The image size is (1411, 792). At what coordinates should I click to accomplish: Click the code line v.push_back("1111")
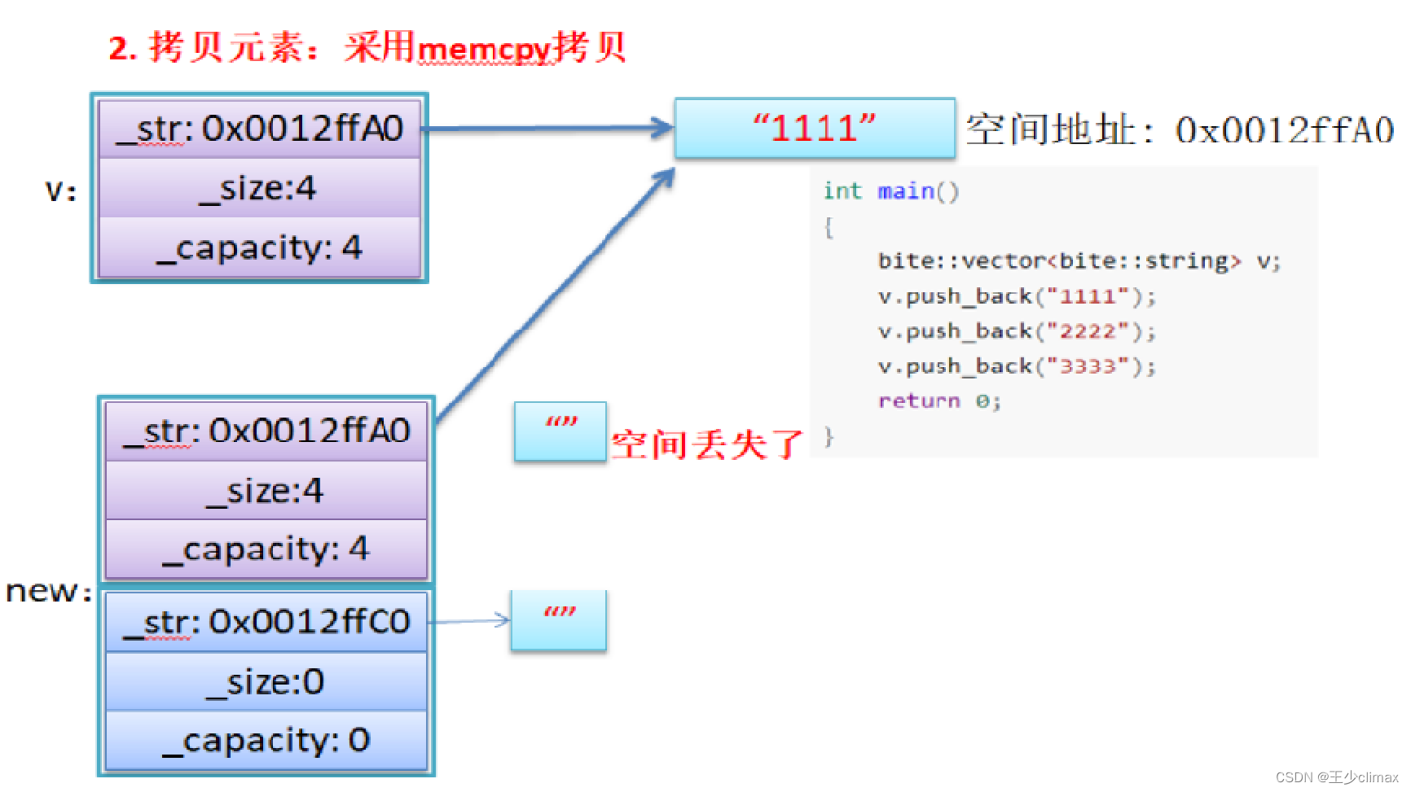point(1017,296)
